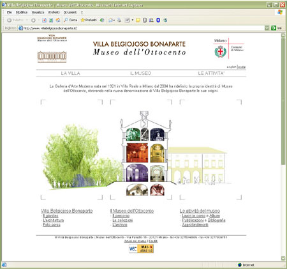Click the Mail envelope toolbar icon
Image resolution: width=287 pixels, height=269 pixels.
pos(110,20)
